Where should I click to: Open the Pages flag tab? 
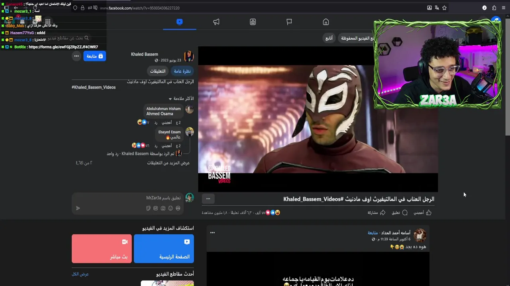pyautogui.click(x=289, y=22)
